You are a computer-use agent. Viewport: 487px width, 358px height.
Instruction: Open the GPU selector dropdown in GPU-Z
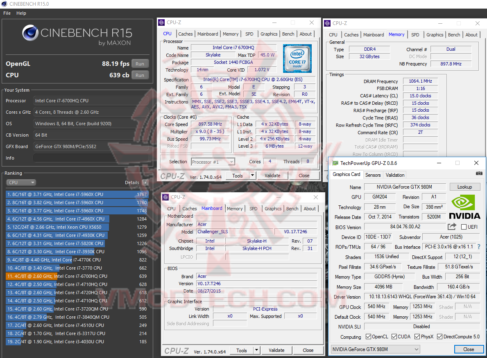(x=376, y=349)
